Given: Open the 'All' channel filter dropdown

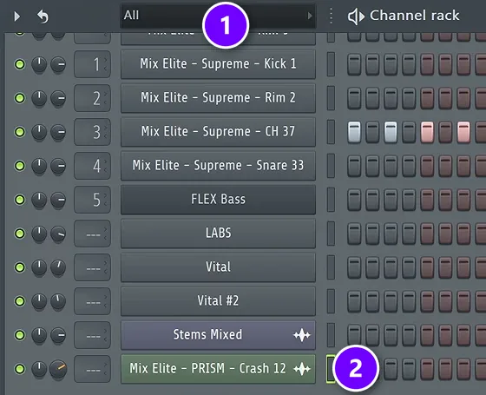Looking at the screenshot, I should tap(218, 16).
